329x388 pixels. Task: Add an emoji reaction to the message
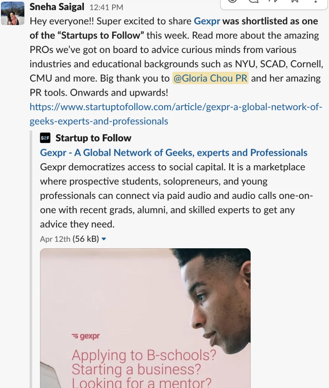[232, 1]
